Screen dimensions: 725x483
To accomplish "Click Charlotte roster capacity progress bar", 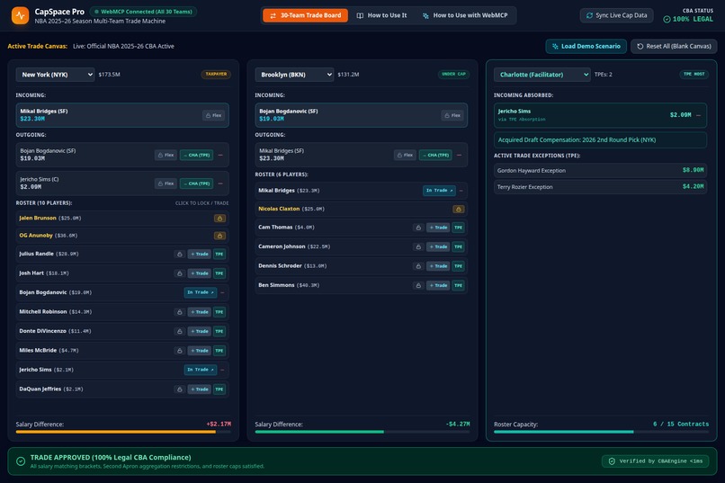I will pyautogui.click(x=601, y=432).
